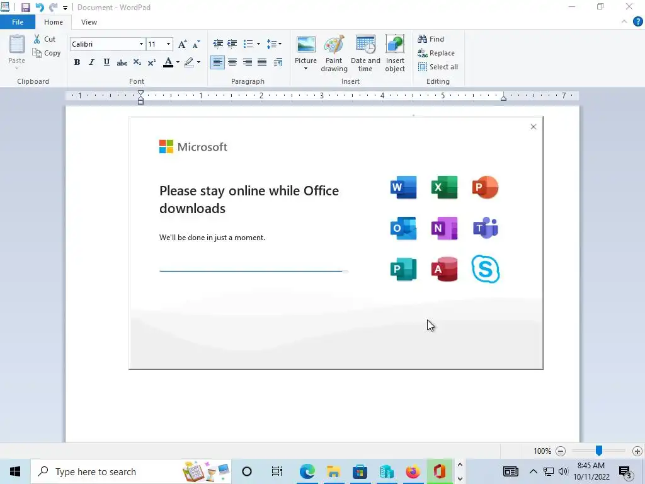The height and width of the screenshot is (484, 645).
Task: Click the Picture icon to insert image
Action: coord(305,45)
